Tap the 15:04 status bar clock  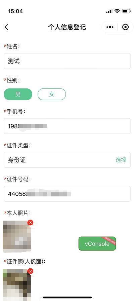pos(15,11)
